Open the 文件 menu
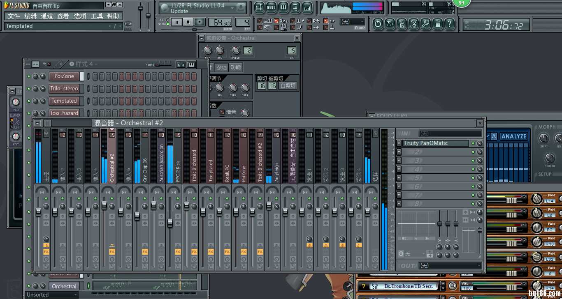This screenshot has height=299, width=562. [14, 16]
